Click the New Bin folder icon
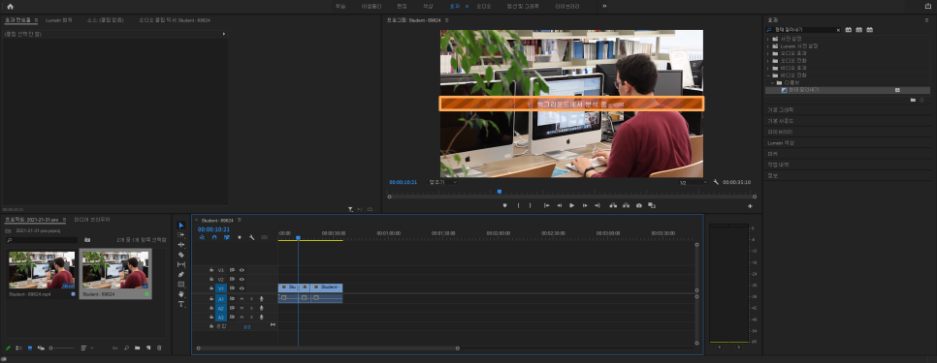The width and height of the screenshot is (937, 363). [137, 348]
